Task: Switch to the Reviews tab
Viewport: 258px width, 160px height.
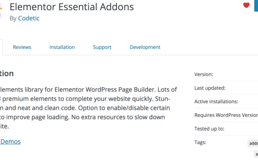Action: [22, 47]
